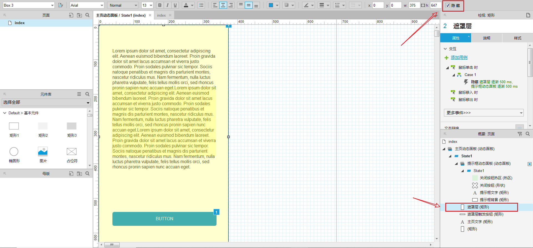Viewport: 533px width, 248px height.
Task: Align text center horizontally
Action: [x=223, y=5]
